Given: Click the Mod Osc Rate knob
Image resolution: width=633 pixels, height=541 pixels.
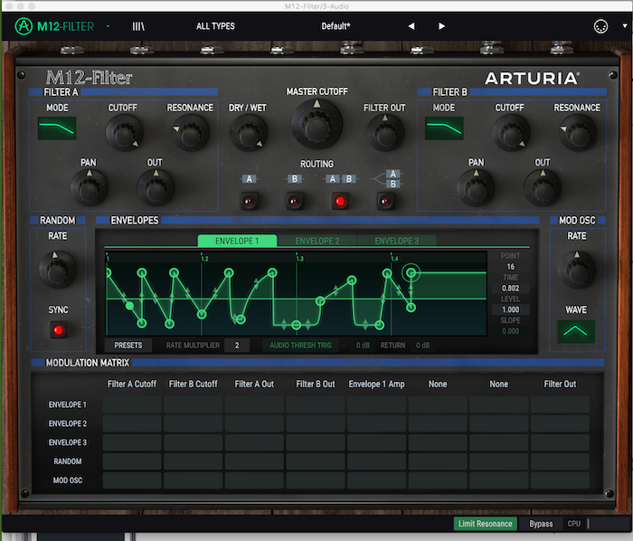Looking at the screenshot, I should (x=577, y=270).
